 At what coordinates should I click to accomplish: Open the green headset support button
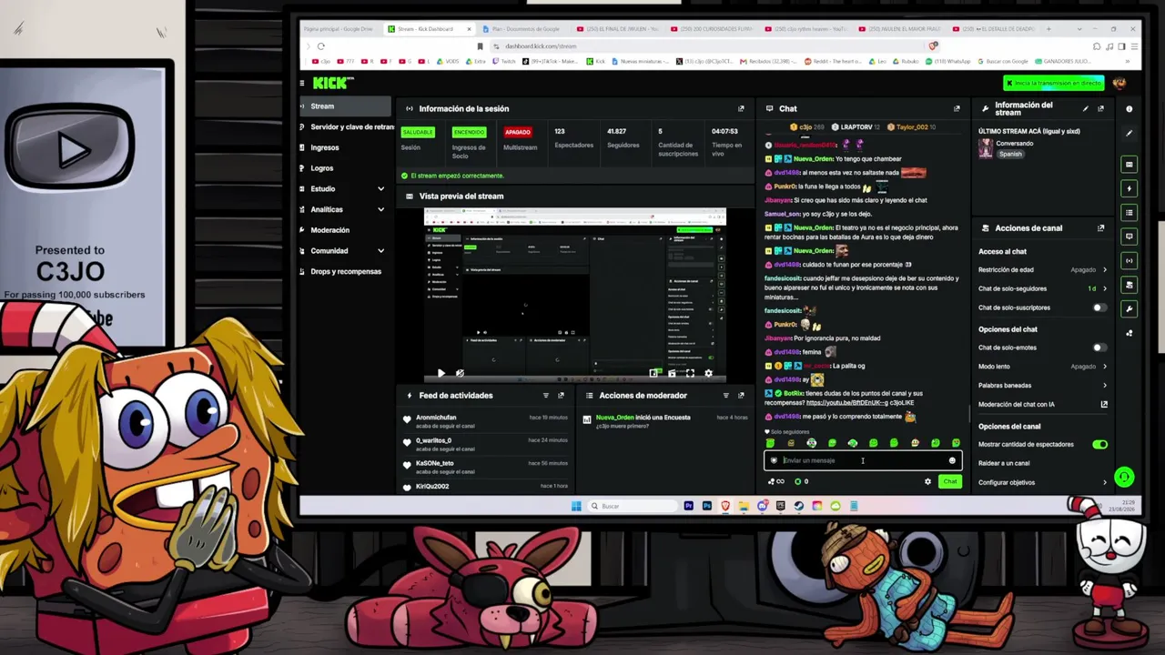[x=1124, y=477]
